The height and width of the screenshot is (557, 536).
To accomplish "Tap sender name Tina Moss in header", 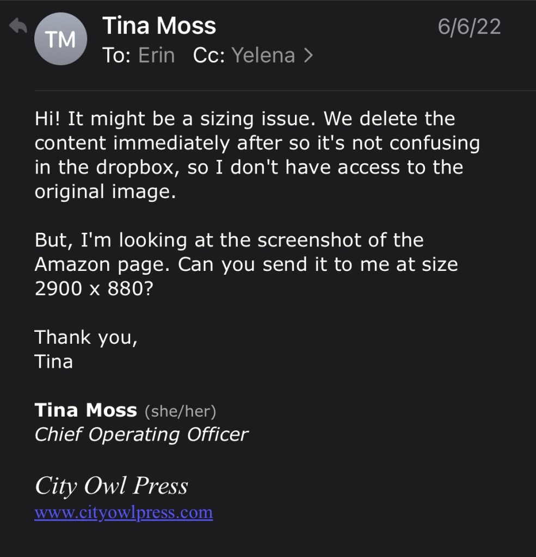I will tap(159, 26).
